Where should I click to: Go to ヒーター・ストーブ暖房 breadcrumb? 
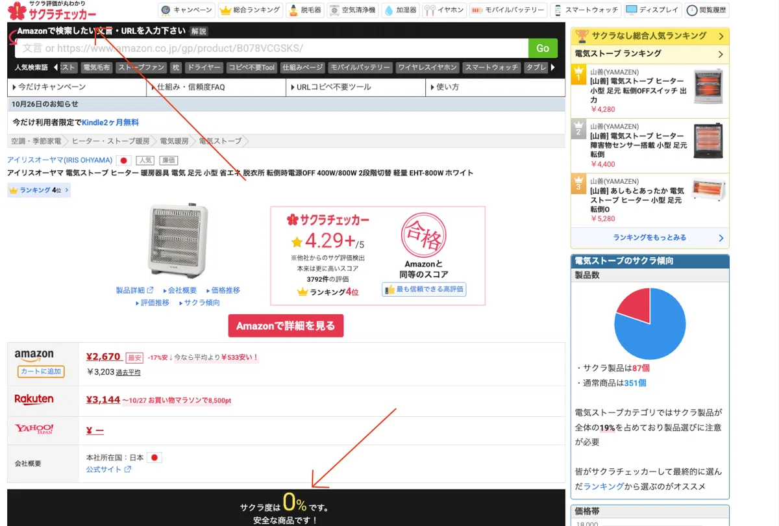(110, 141)
